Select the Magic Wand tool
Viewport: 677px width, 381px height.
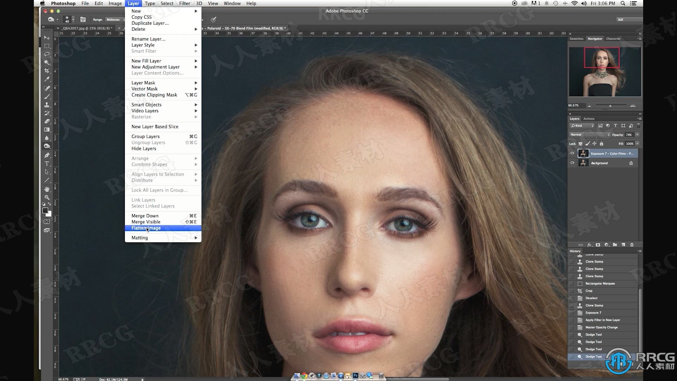coord(47,63)
